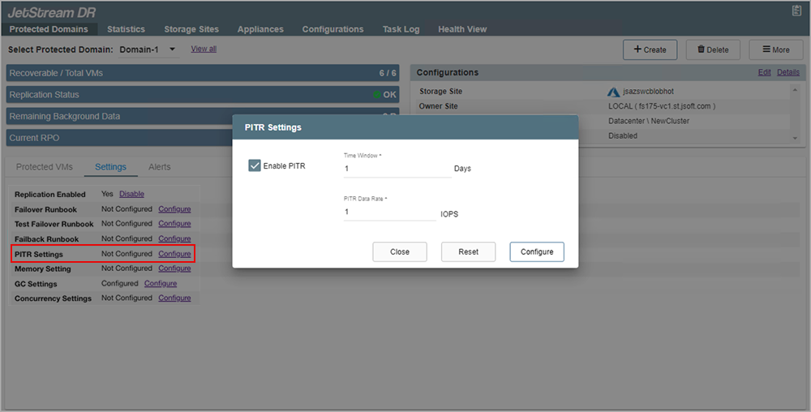Toggle the Enable PITR checkbox
The image size is (811, 412).
(x=255, y=166)
